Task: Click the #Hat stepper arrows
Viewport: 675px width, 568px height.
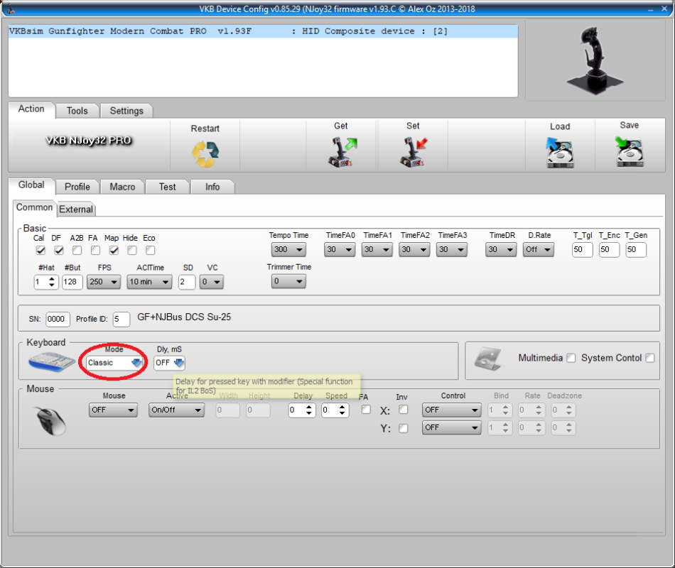Action: click(x=51, y=282)
